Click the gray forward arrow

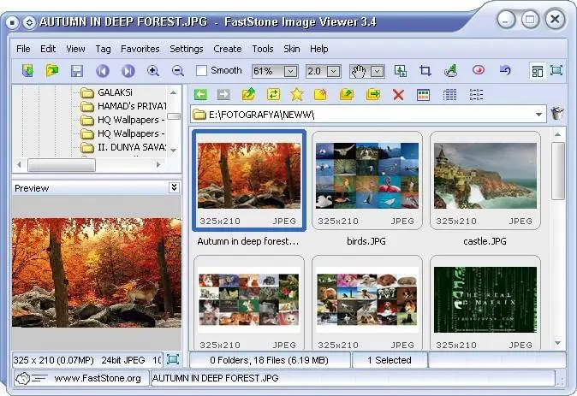(x=223, y=94)
